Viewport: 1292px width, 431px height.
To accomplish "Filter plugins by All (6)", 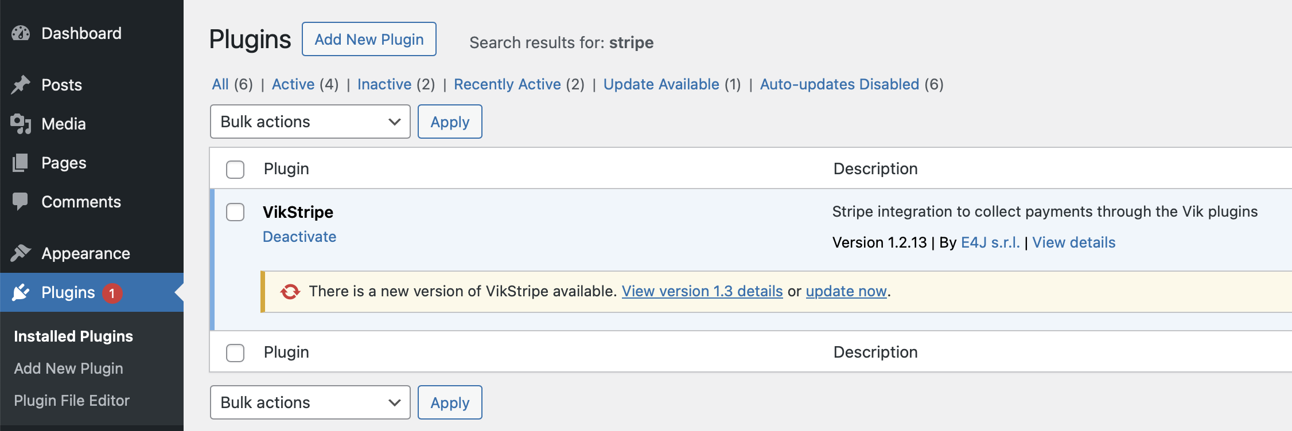I will click(232, 84).
